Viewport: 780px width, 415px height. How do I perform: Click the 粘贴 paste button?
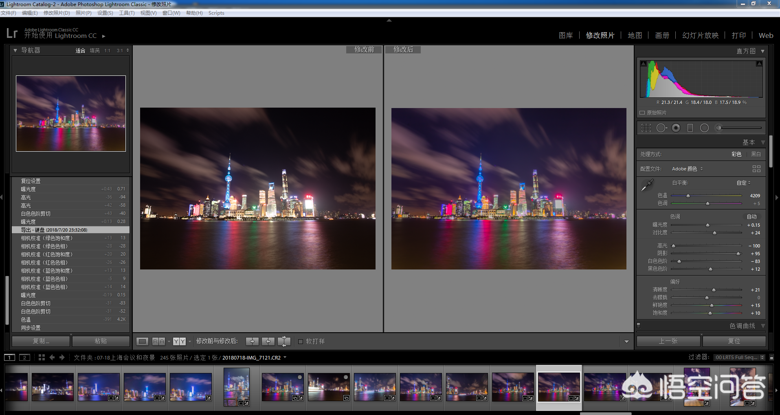click(x=101, y=341)
